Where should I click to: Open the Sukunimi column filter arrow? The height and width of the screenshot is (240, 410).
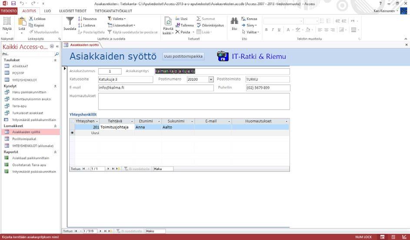click(x=192, y=122)
